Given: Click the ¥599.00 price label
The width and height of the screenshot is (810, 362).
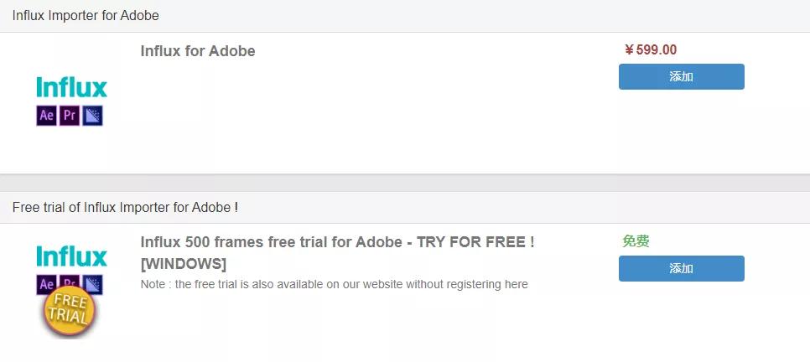Looking at the screenshot, I should coord(651,50).
